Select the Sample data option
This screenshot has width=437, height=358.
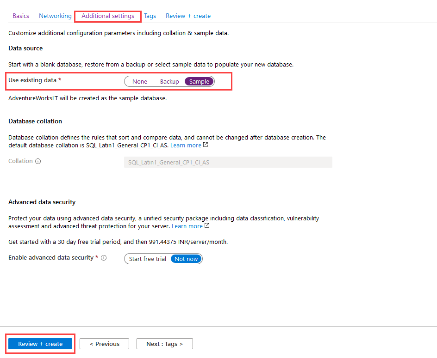199,82
